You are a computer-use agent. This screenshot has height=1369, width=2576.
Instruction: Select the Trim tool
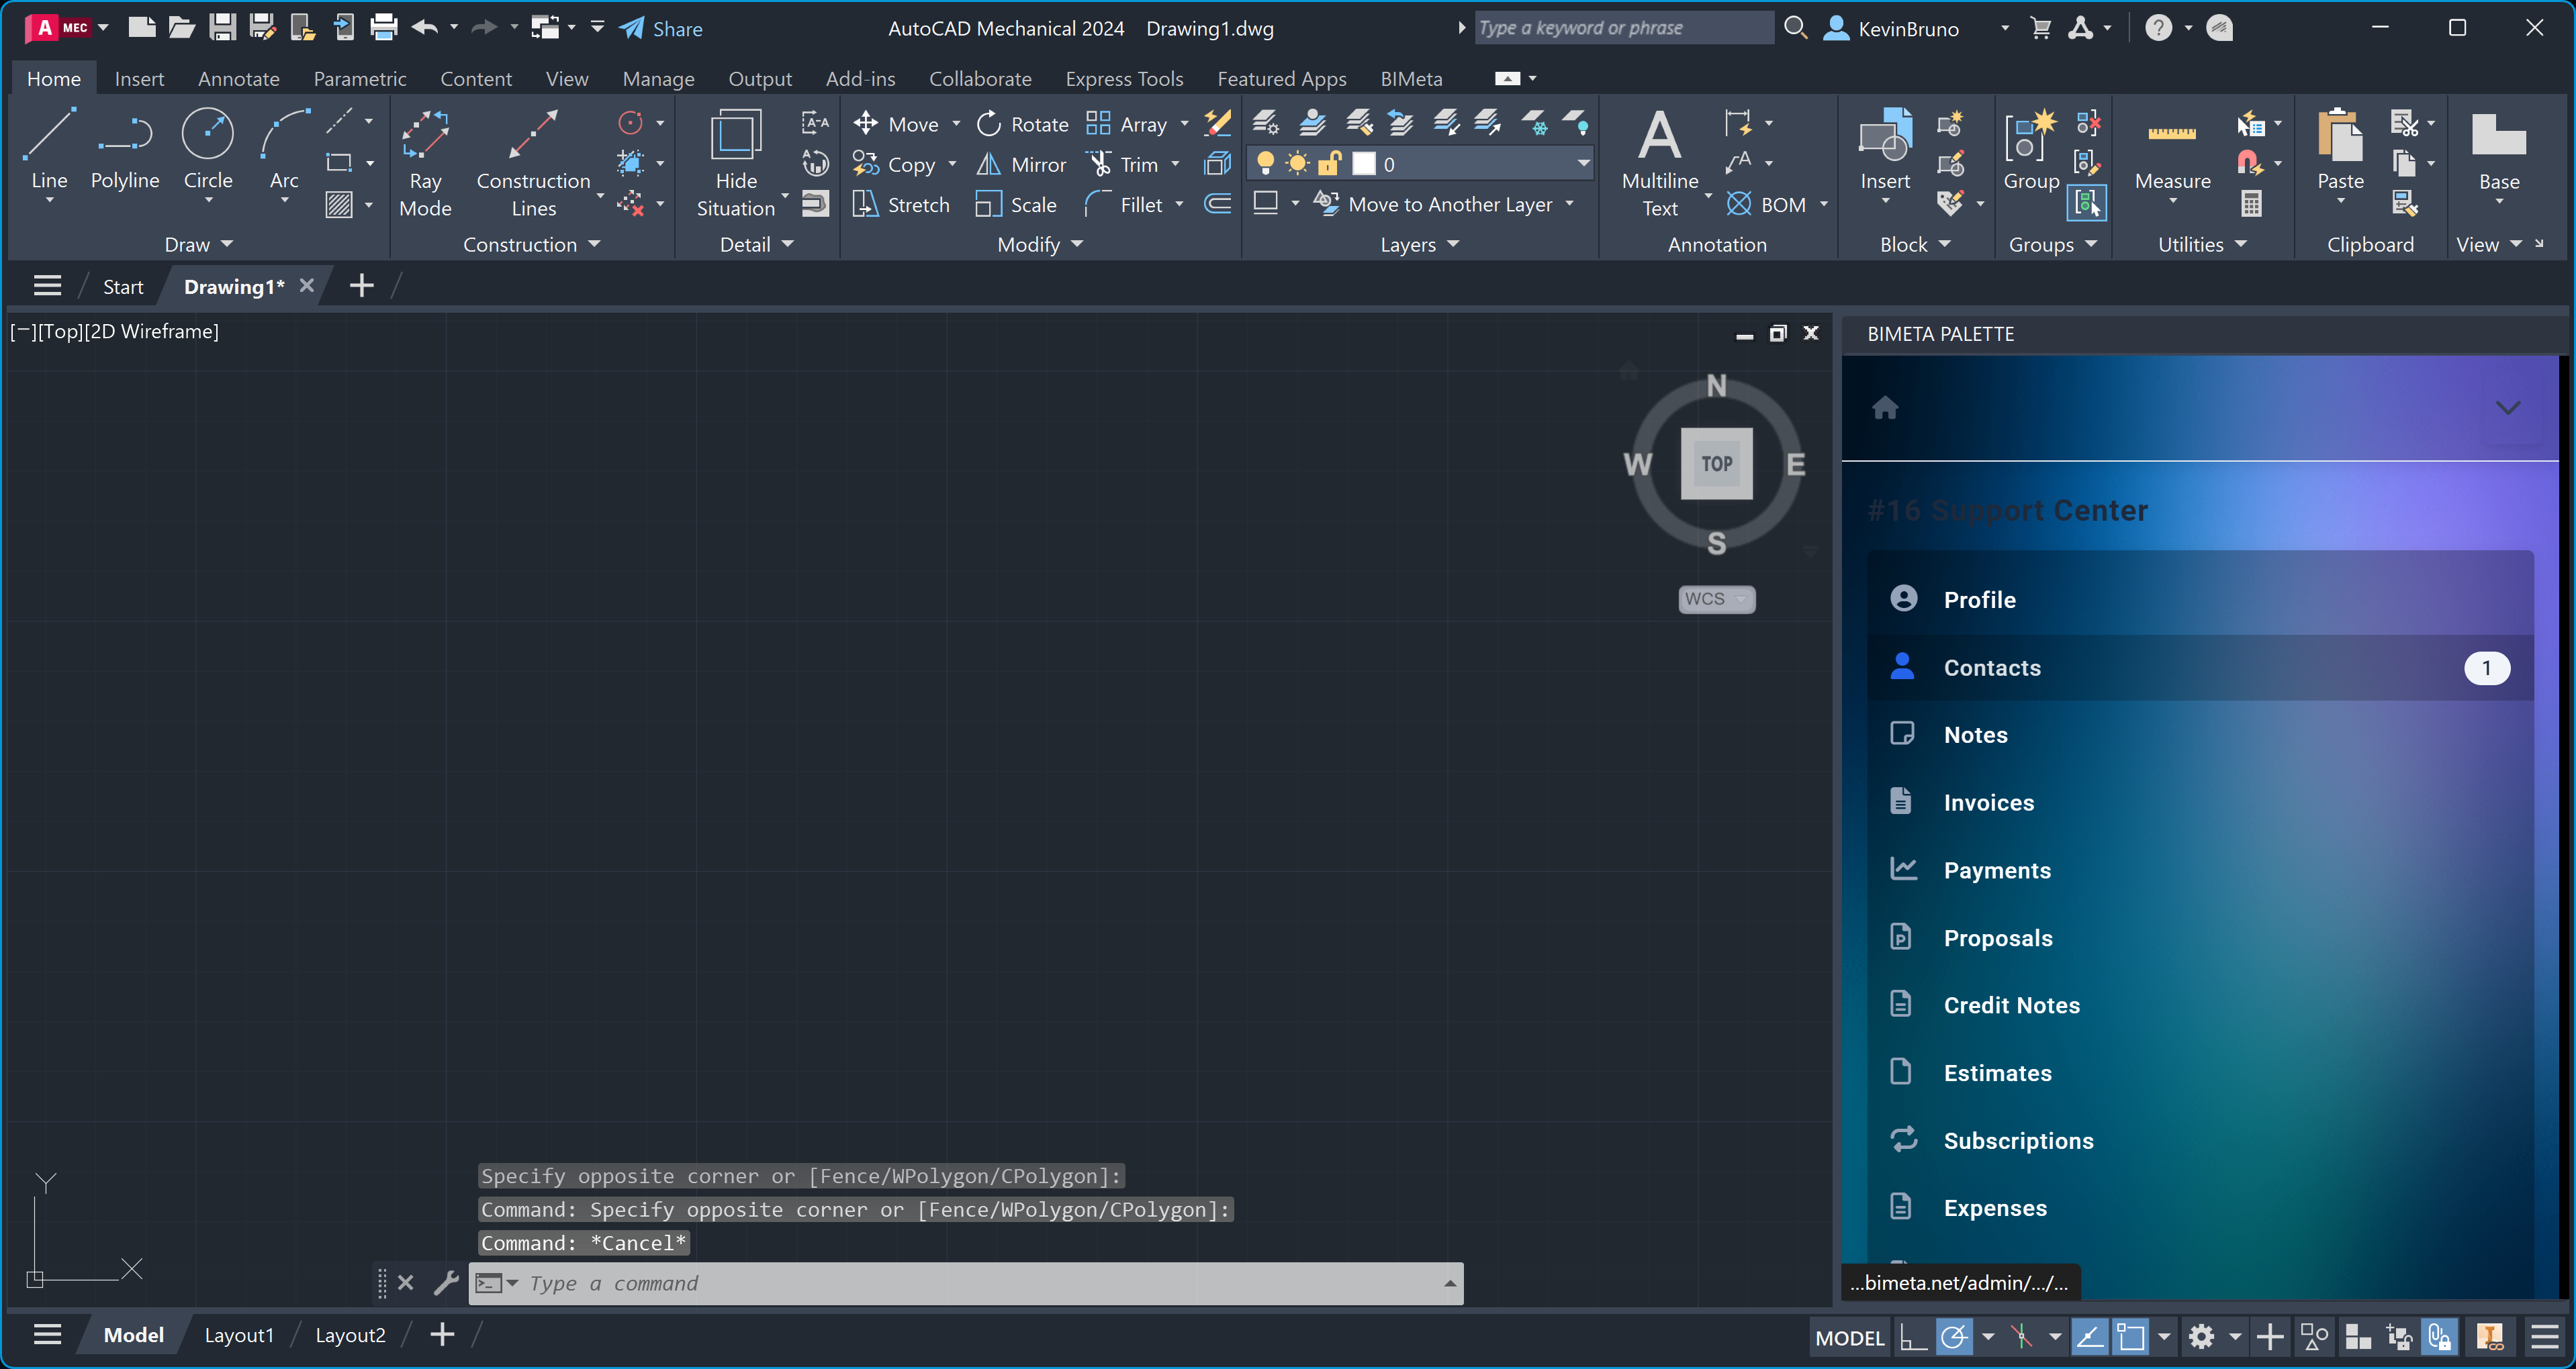[1123, 164]
